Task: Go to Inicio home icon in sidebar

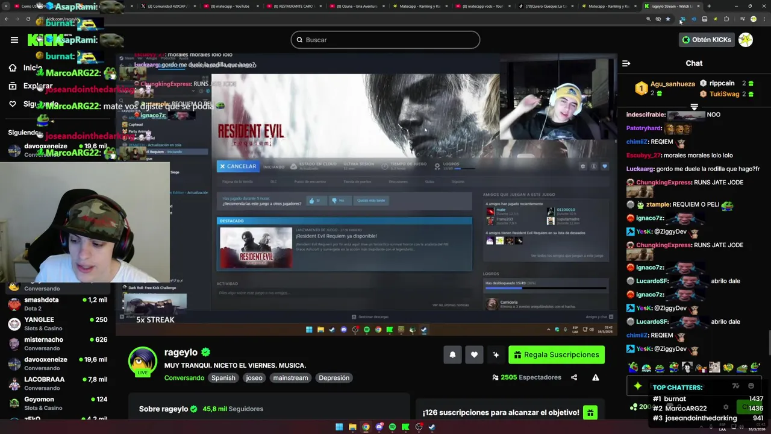Action: [x=13, y=68]
